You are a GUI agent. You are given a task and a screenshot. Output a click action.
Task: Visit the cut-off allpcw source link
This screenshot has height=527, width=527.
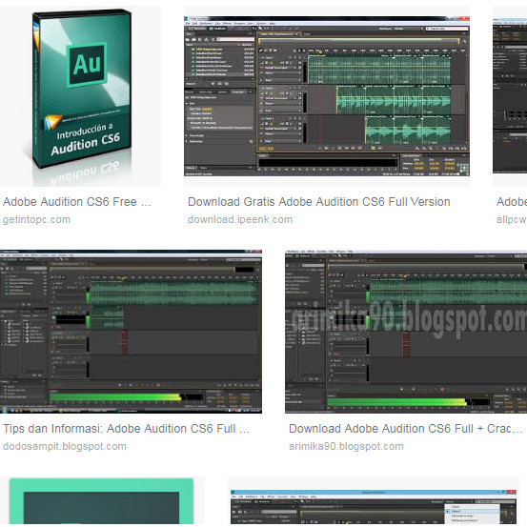[512, 219]
